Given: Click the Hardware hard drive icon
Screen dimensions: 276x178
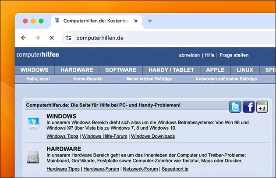Looking at the screenshot, I should pyautogui.click(x=33, y=157).
